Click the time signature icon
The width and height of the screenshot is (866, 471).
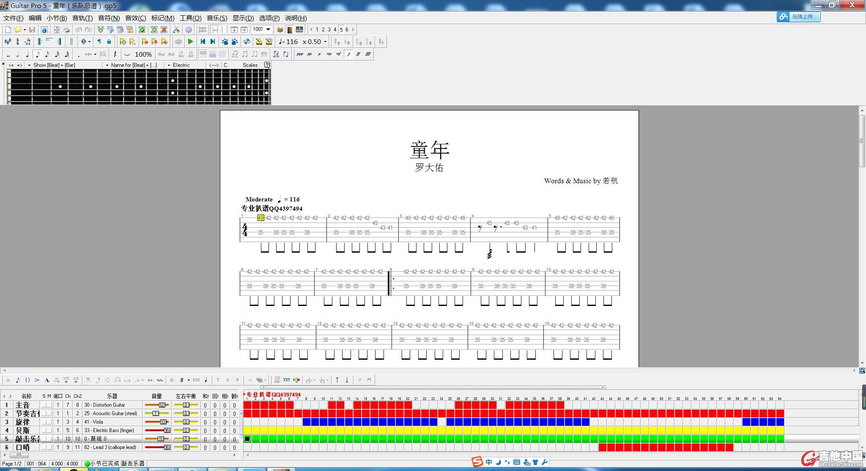[17, 41]
